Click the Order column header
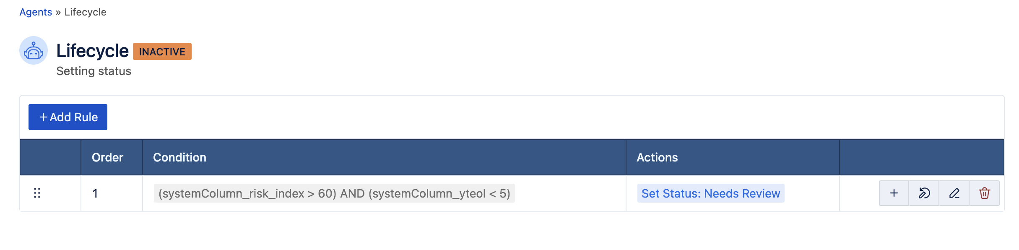1019x250 pixels. 107,157
